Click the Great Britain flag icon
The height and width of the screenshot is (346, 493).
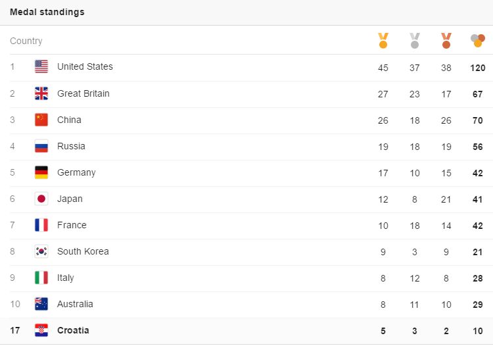[41, 93]
